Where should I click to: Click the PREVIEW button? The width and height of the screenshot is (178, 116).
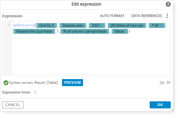click(x=72, y=83)
